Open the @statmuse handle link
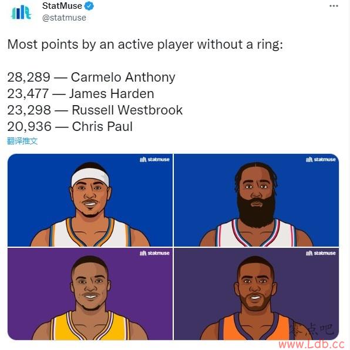350x350 pixels. [x=64, y=18]
